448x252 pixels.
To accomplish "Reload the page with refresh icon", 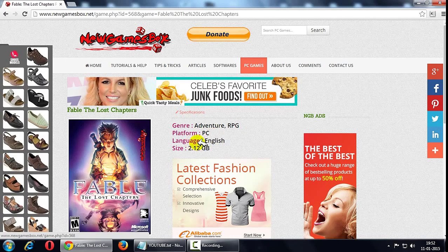I will (25, 14).
